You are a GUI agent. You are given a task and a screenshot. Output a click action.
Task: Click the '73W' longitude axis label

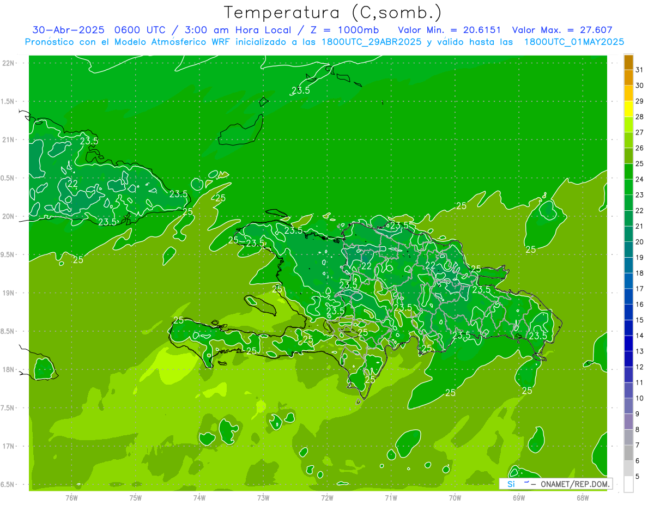(x=263, y=497)
